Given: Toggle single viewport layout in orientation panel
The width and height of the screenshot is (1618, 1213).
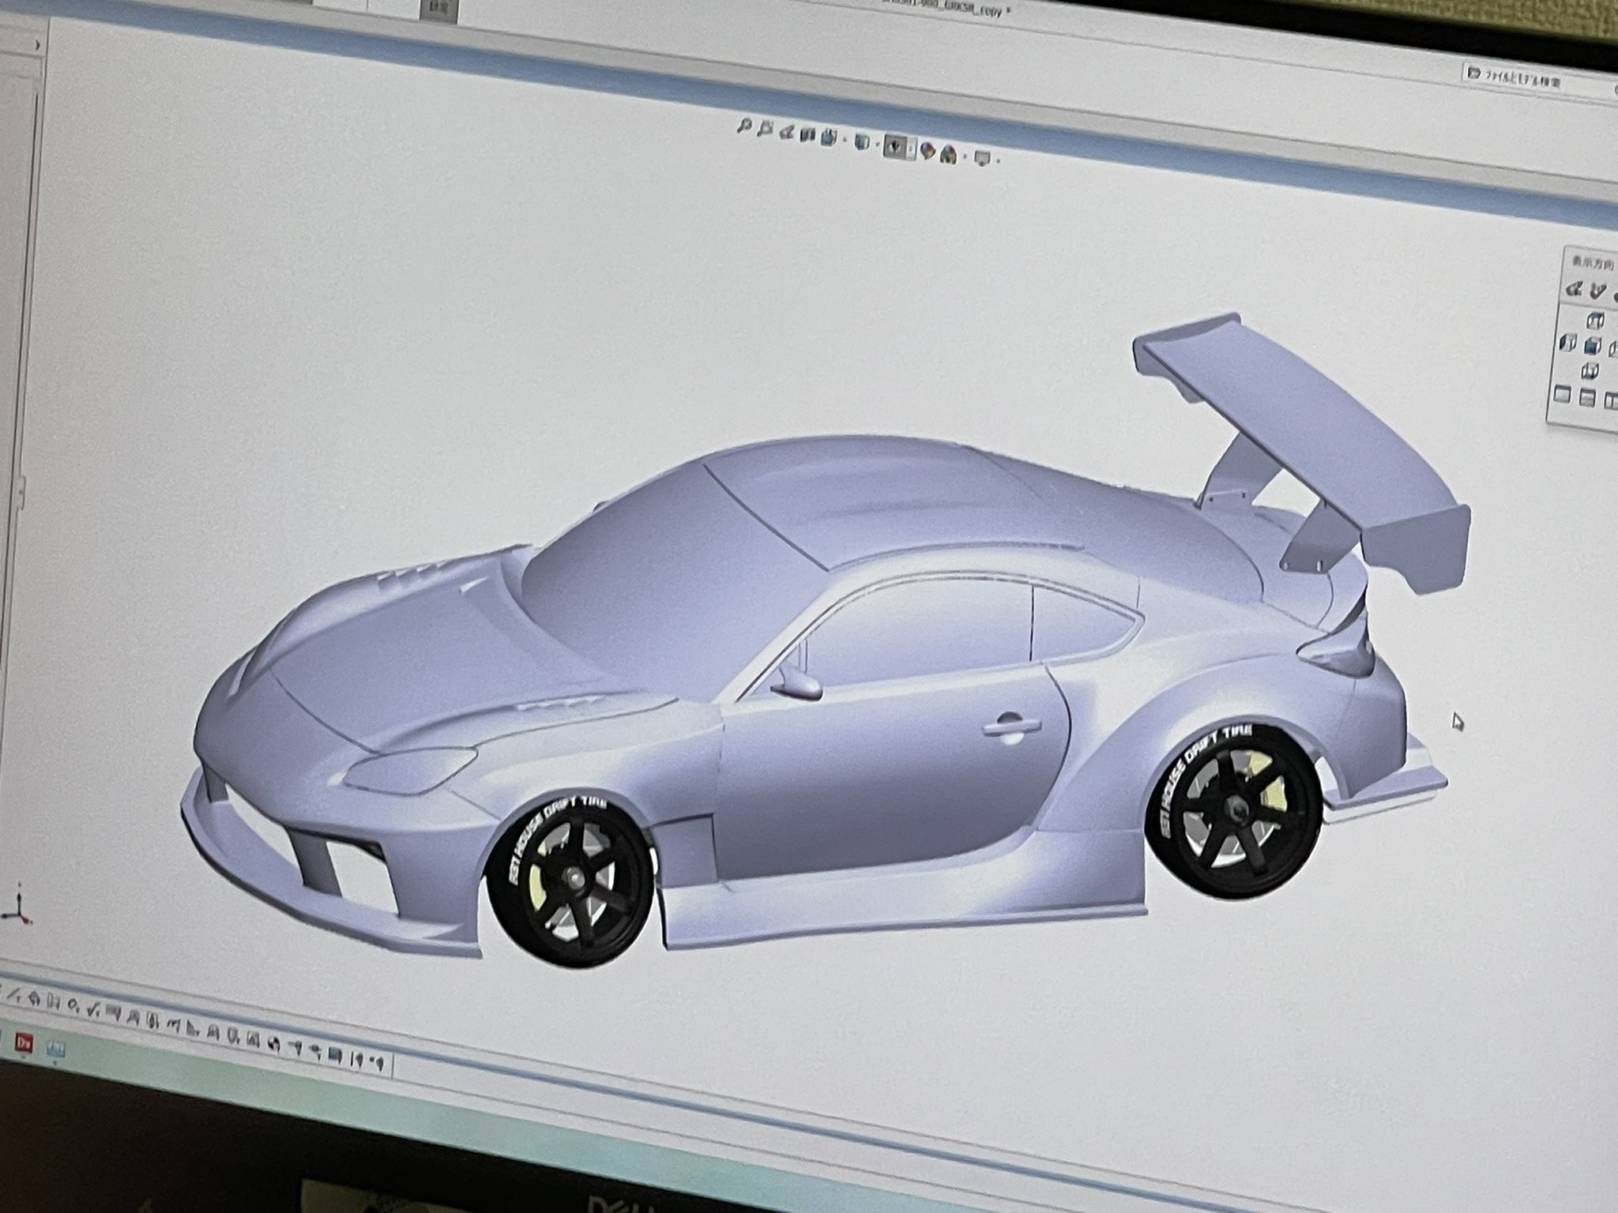Looking at the screenshot, I should [1561, 393].
